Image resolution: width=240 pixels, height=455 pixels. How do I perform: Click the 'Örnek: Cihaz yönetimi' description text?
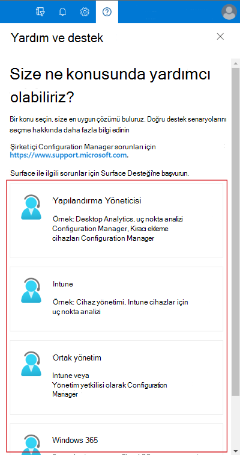[120, 307]
